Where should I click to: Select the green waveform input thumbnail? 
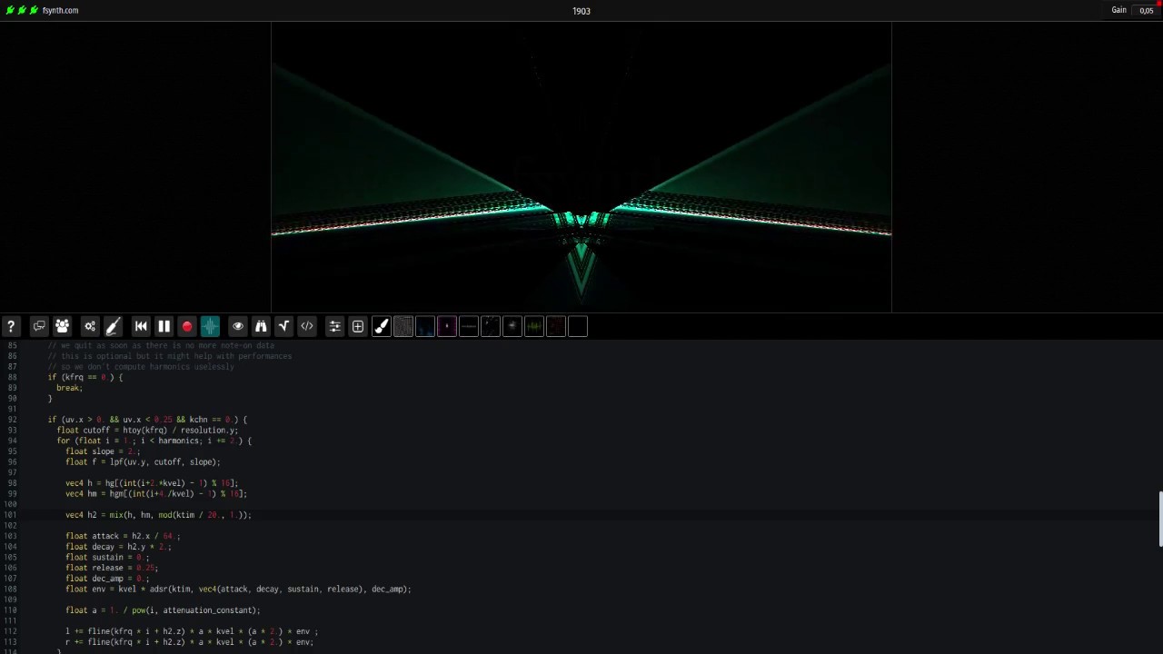534,326
